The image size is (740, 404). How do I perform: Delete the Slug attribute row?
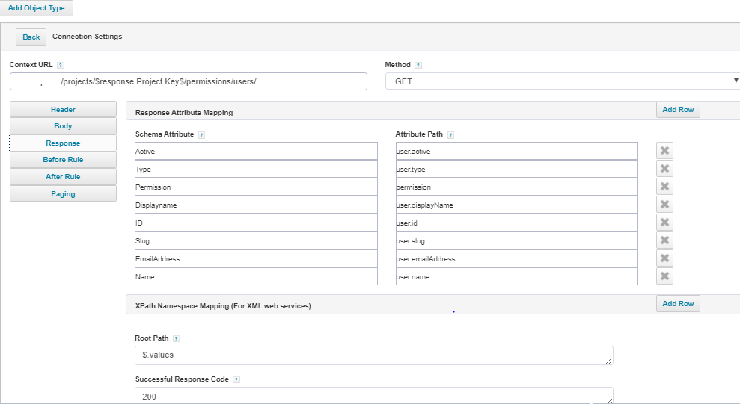coord(664,240)
